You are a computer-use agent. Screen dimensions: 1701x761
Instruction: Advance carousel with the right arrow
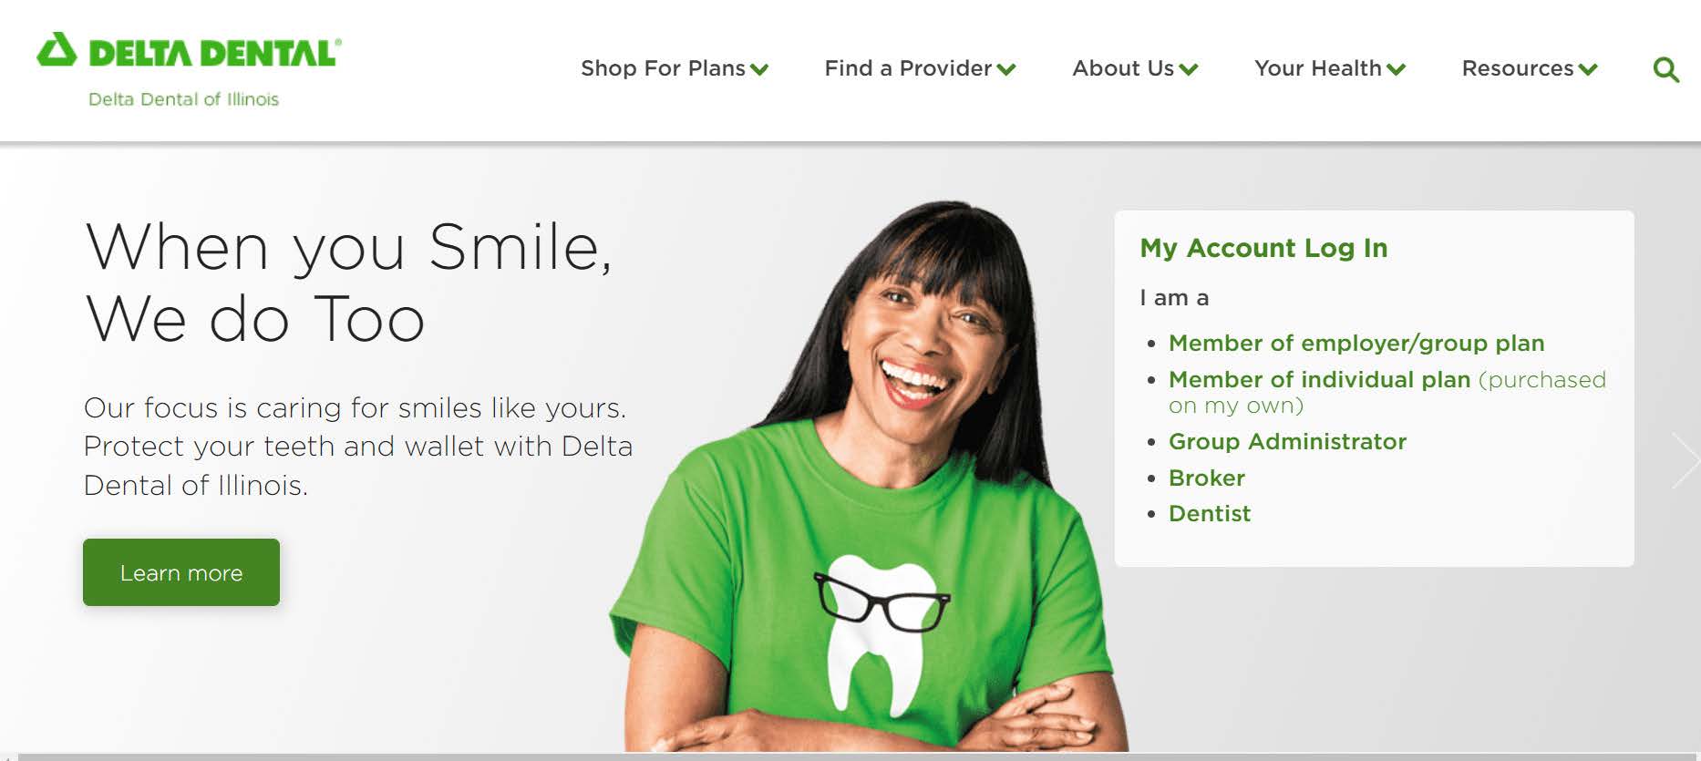coord(1685,460)
